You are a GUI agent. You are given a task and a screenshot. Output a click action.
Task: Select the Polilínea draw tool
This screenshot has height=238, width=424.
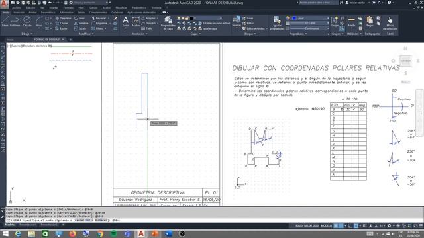tap(15, 21)
